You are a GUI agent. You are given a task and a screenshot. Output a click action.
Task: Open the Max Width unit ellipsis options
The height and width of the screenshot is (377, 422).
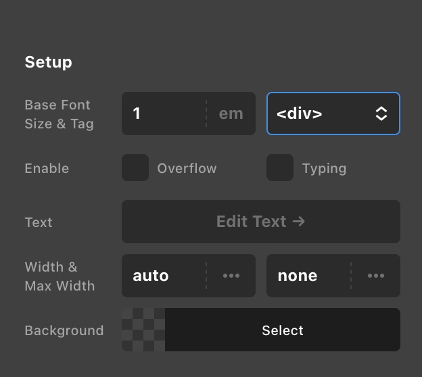click(376, 276)
